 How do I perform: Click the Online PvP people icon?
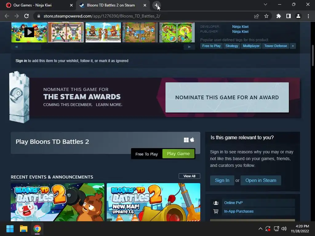216,203
